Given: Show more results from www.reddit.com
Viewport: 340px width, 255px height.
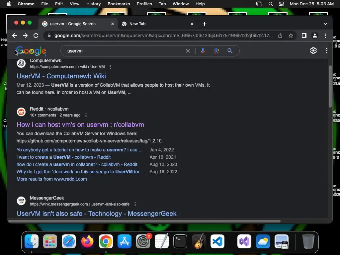Looking at the screenshot, I should pyautogui.click(x=51, y=179).
